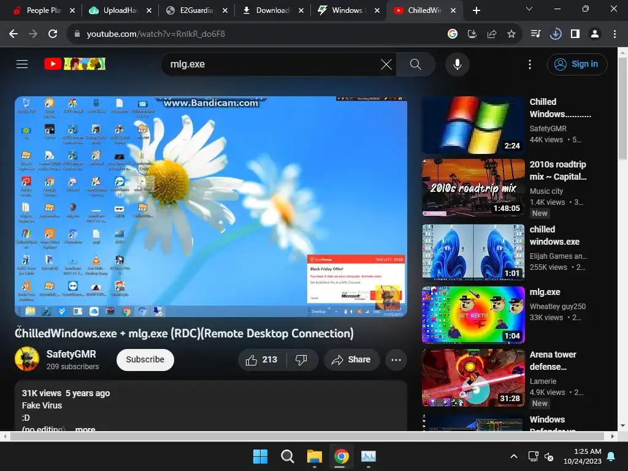Screen dimensions: 628x471
Task: Open mlg.exe 1:04 video thumbnail
Action: coord(473,315)
